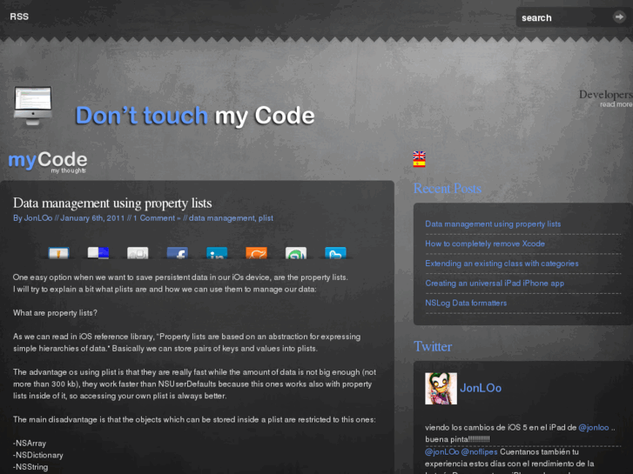Open the RSS feed link
633x474 pixels.
click(x=19, y=17)
